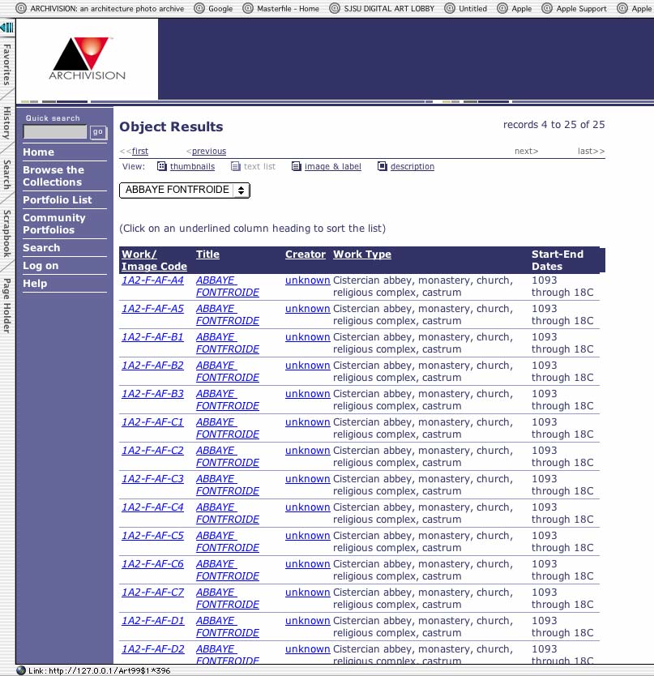The height and width of the screenshot is (676, 654).
Task: Click the globe icon in status bar
Action: tap(21, 670)
